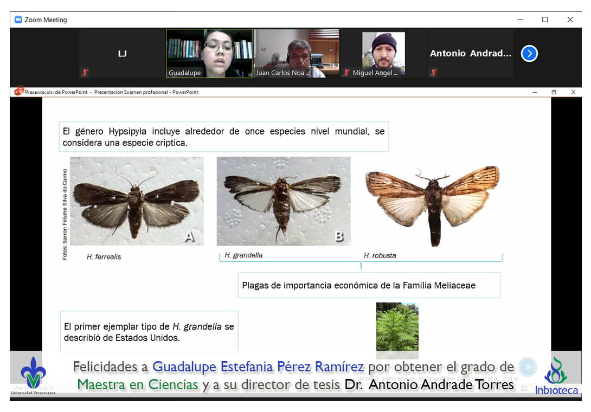
Task: Click the H. robusta moth image
Action: point(432,204)
